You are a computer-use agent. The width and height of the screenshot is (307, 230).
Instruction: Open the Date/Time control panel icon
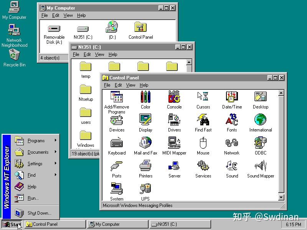coord(232,97)
